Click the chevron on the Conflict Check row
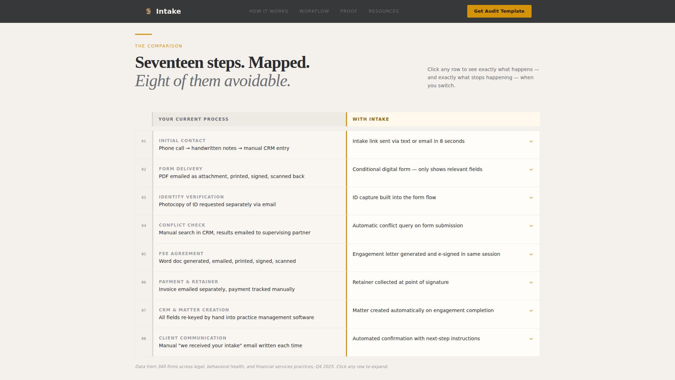 pos(531,226)
